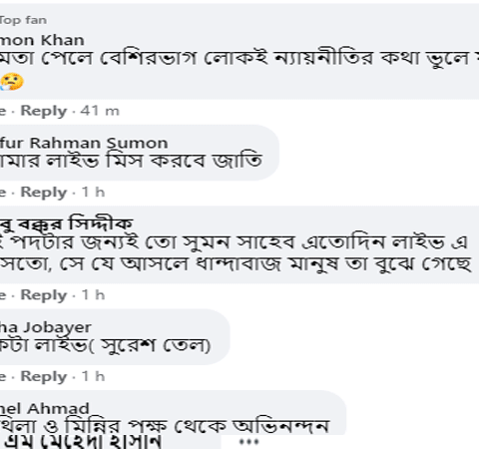This screenshot has height=449, width=479.
Task: Open the মেহেদী হাসান name at bottom
Action: [83, 442]
